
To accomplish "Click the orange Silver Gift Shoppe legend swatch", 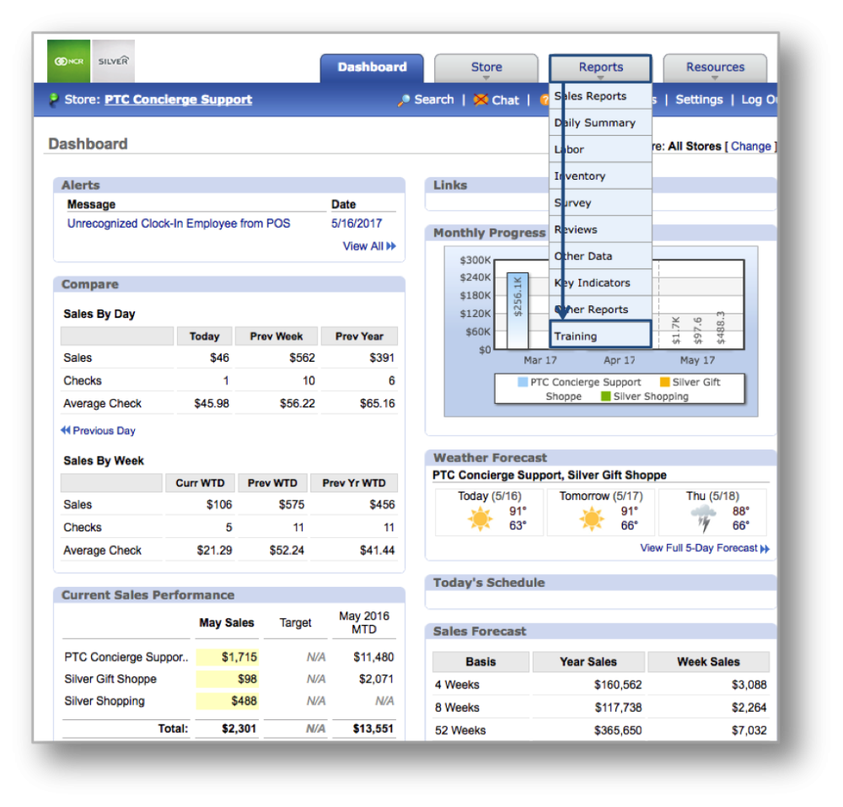I will [664, 382].
